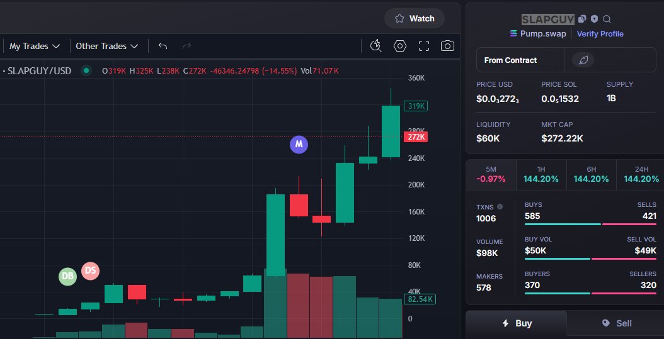Click the buys versus sells ratio bar

tap(590, 224)
